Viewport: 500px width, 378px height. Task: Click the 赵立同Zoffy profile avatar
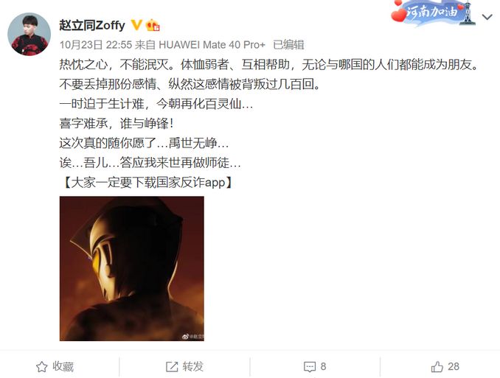click(29, 34)
